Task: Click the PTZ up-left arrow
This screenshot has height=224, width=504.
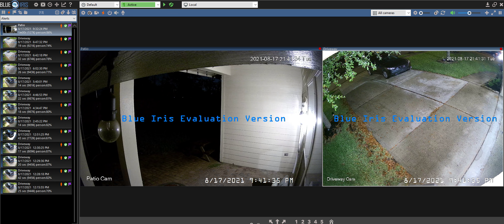Action: [271, 222]
